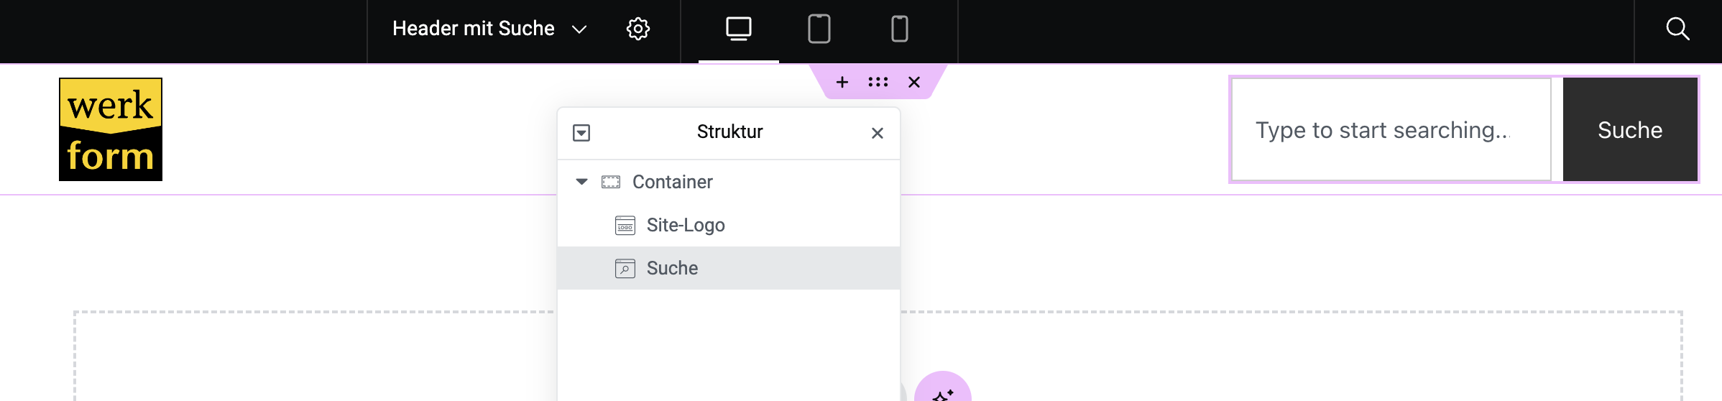Collapse the Container tree arrow
Screen dimensions: 1722x401
(x=581, y=182)
